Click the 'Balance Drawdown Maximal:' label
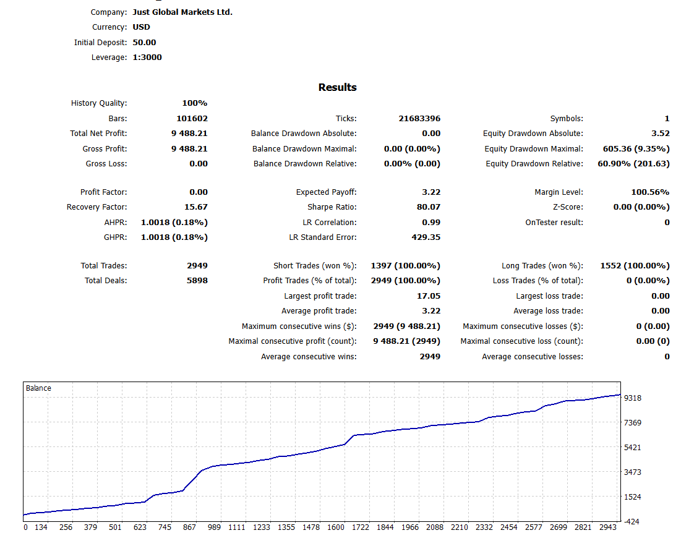 [304, 149]
